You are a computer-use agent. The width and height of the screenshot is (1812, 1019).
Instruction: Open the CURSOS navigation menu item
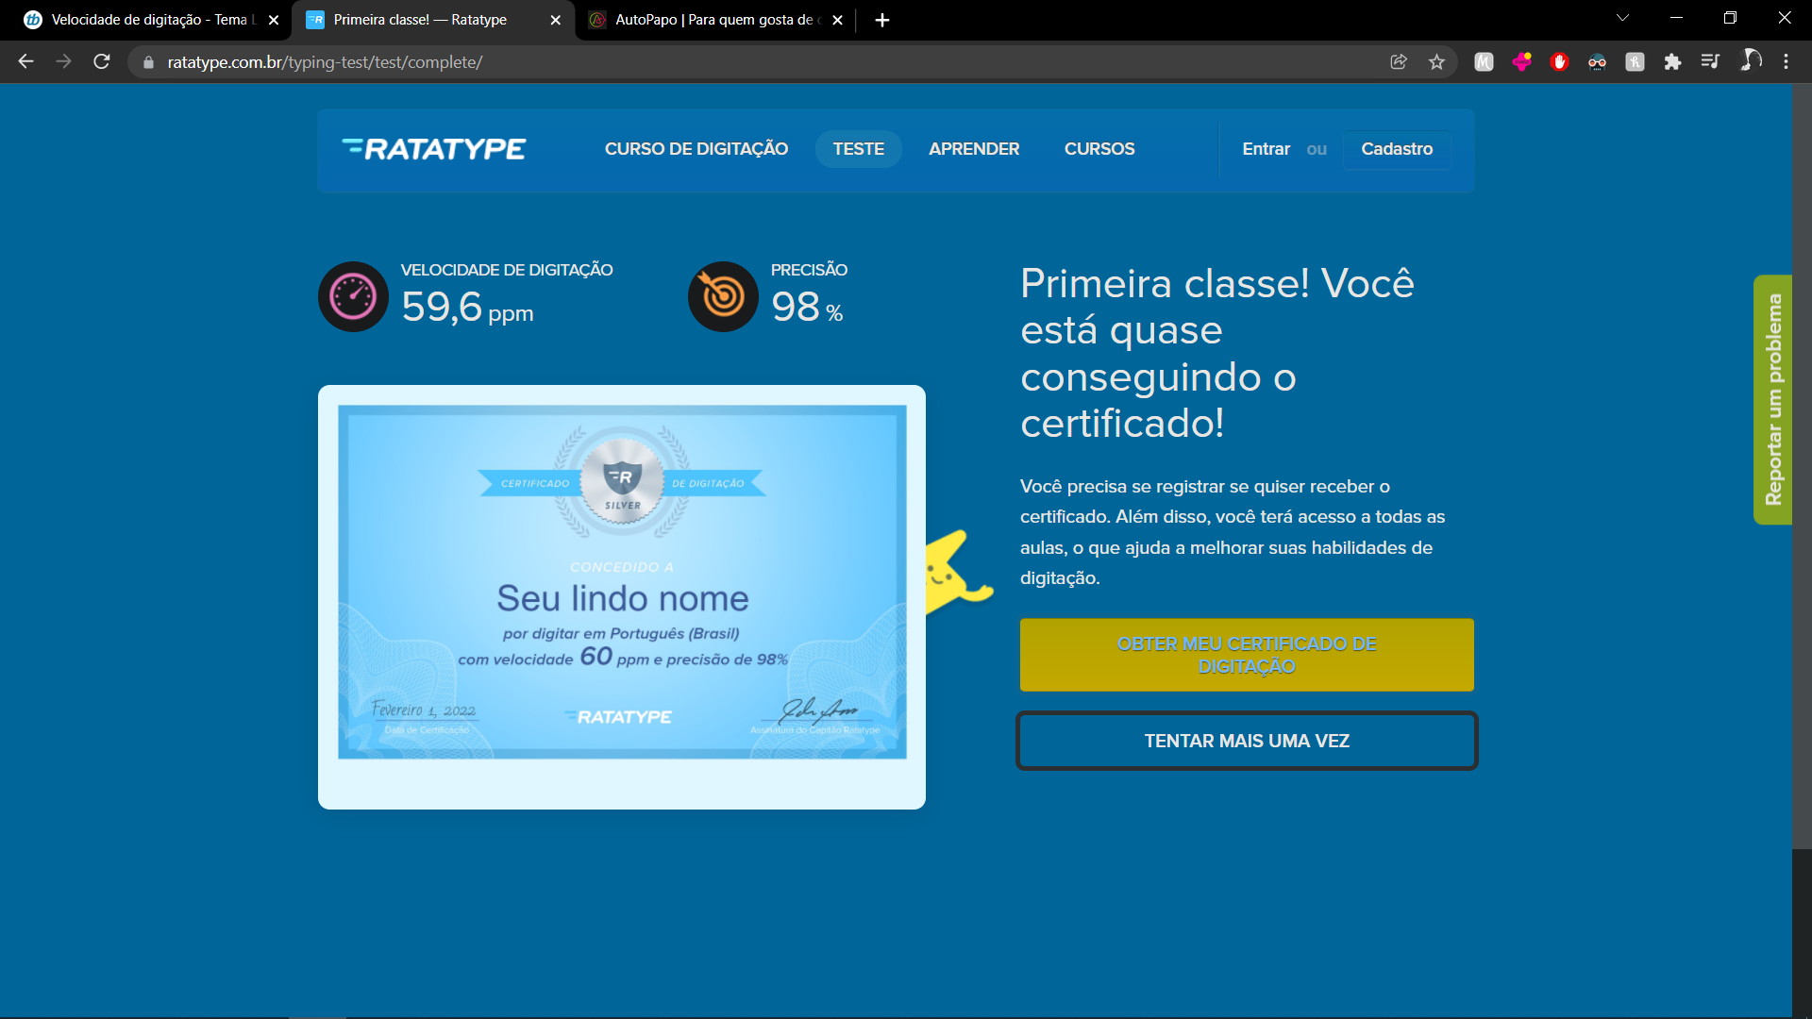[1099, 148]
